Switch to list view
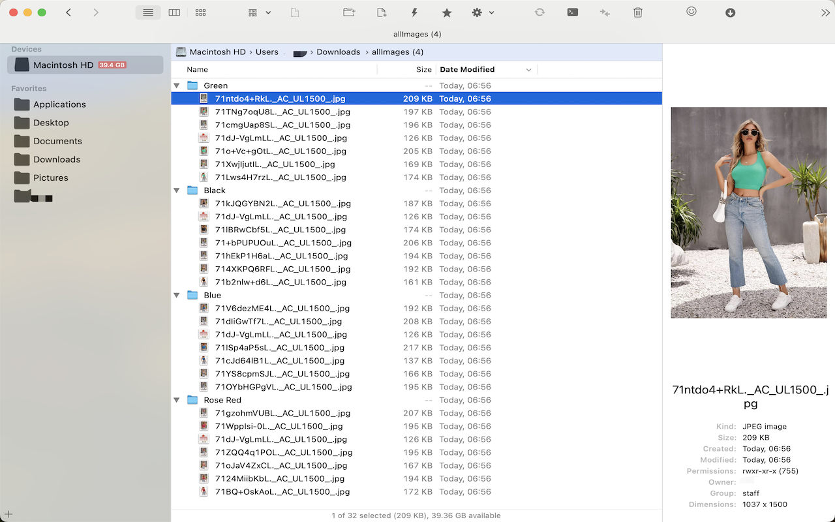 click(147, 12)
